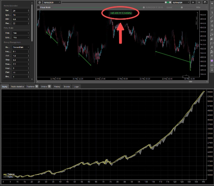Image resolution: width=214 pixels, height=186 pixels.
Task: Click the input field showing 71
Action: coord(21,72)
